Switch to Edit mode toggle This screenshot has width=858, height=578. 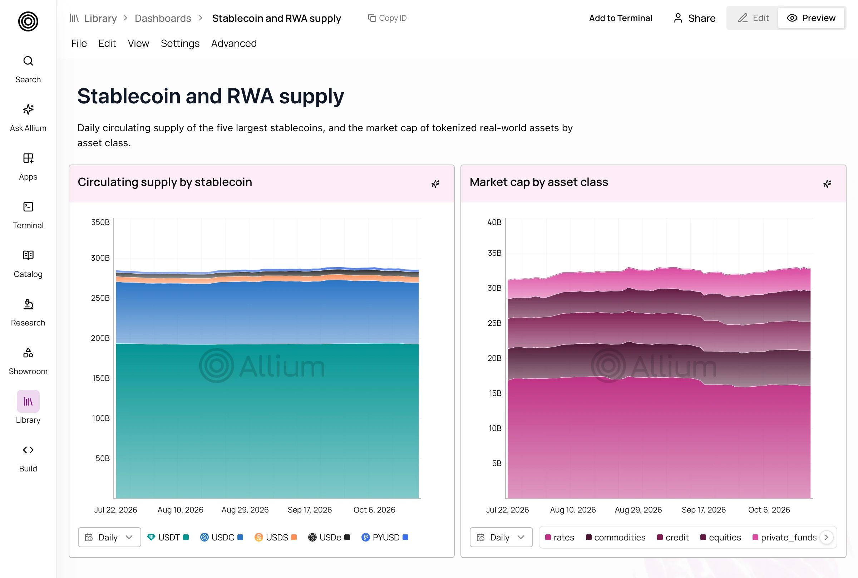point(753,18)
